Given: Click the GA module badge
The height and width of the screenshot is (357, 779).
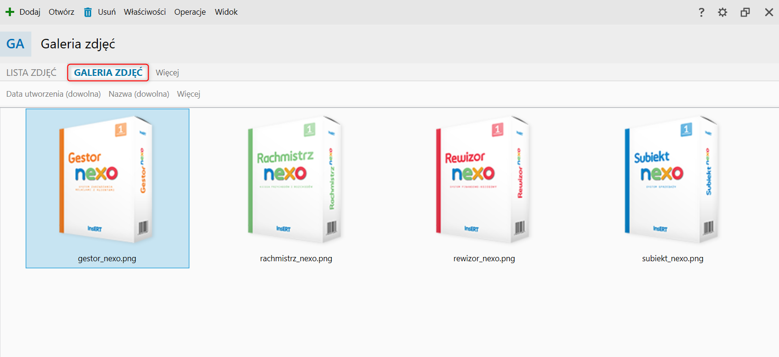Looking at the screenshot, I should [x=16, y=44].
